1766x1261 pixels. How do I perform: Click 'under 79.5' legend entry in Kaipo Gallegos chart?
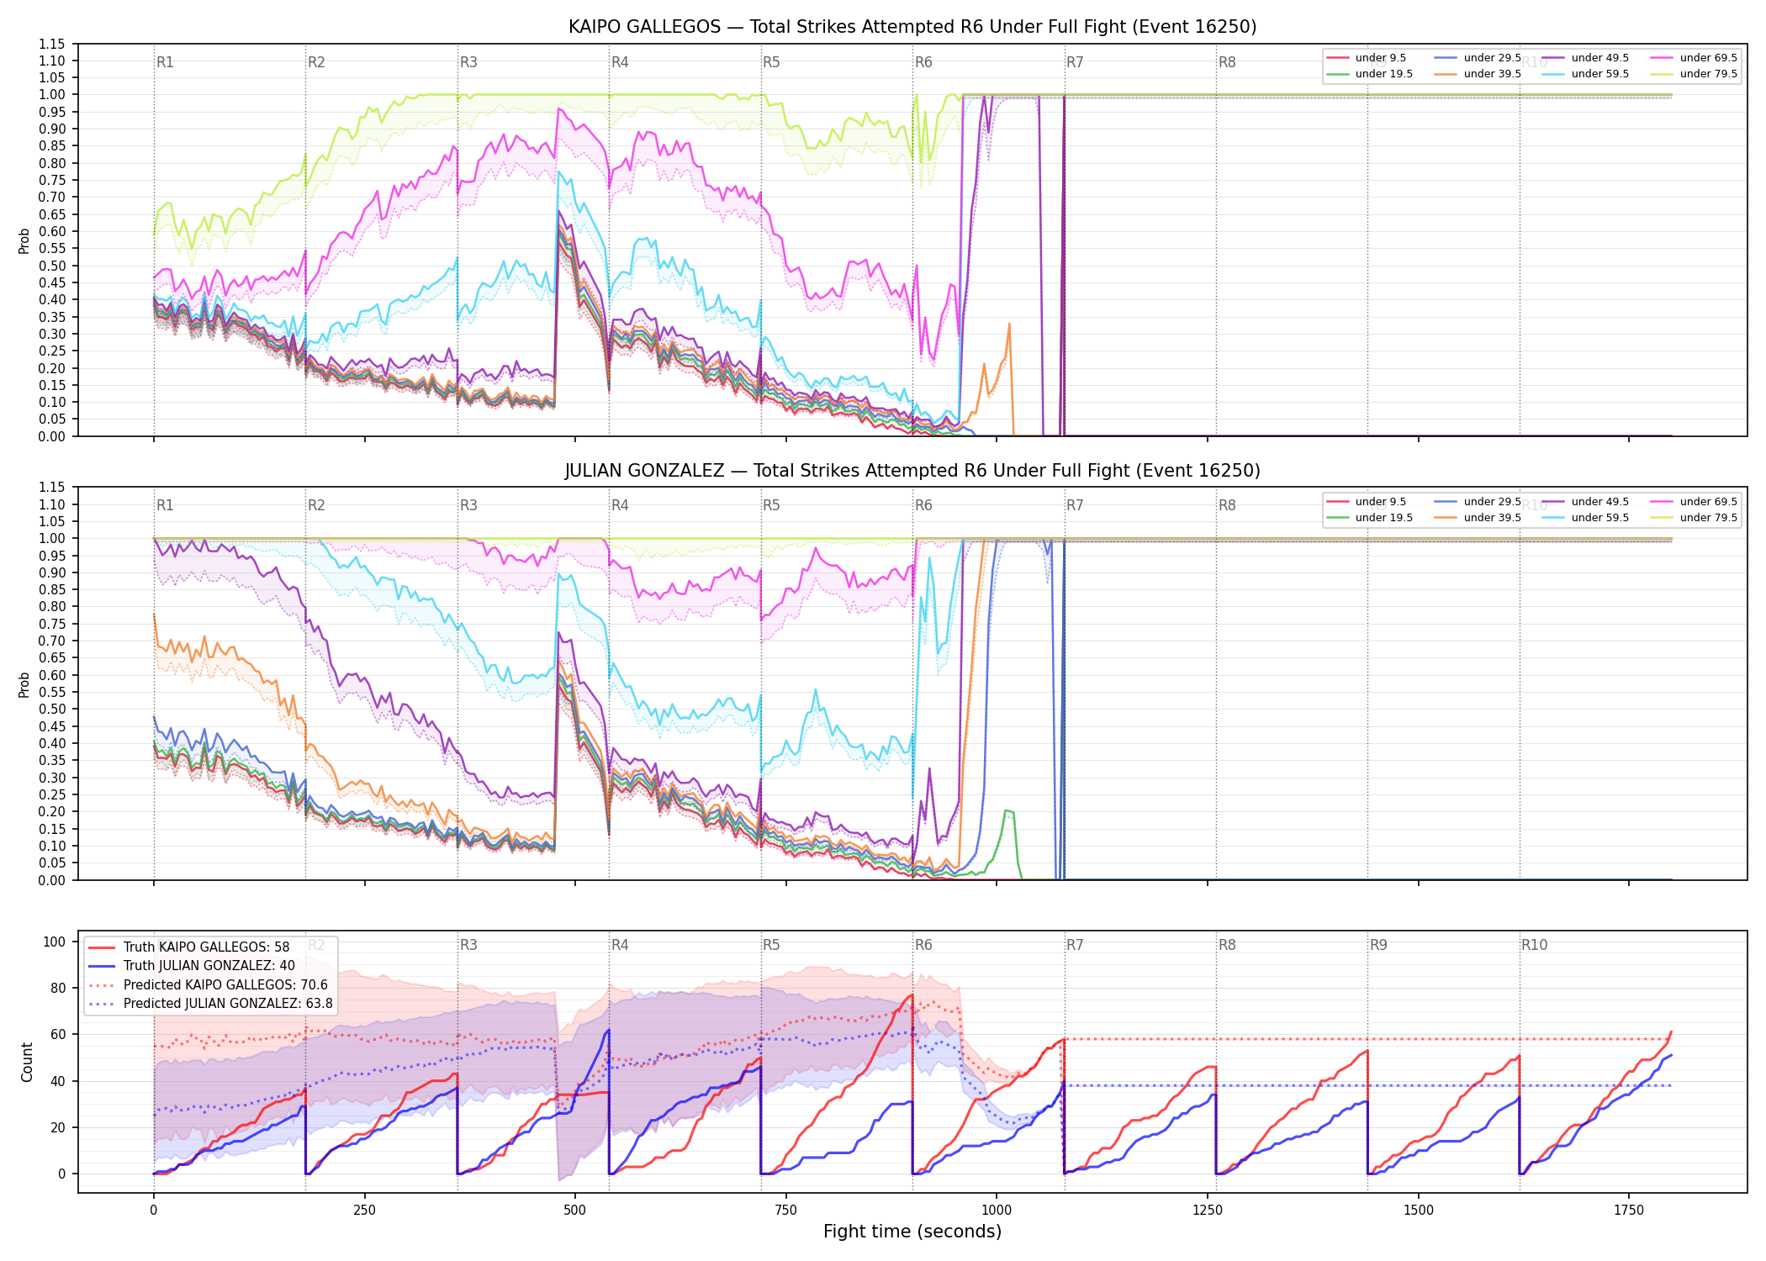pos(1695,74)
